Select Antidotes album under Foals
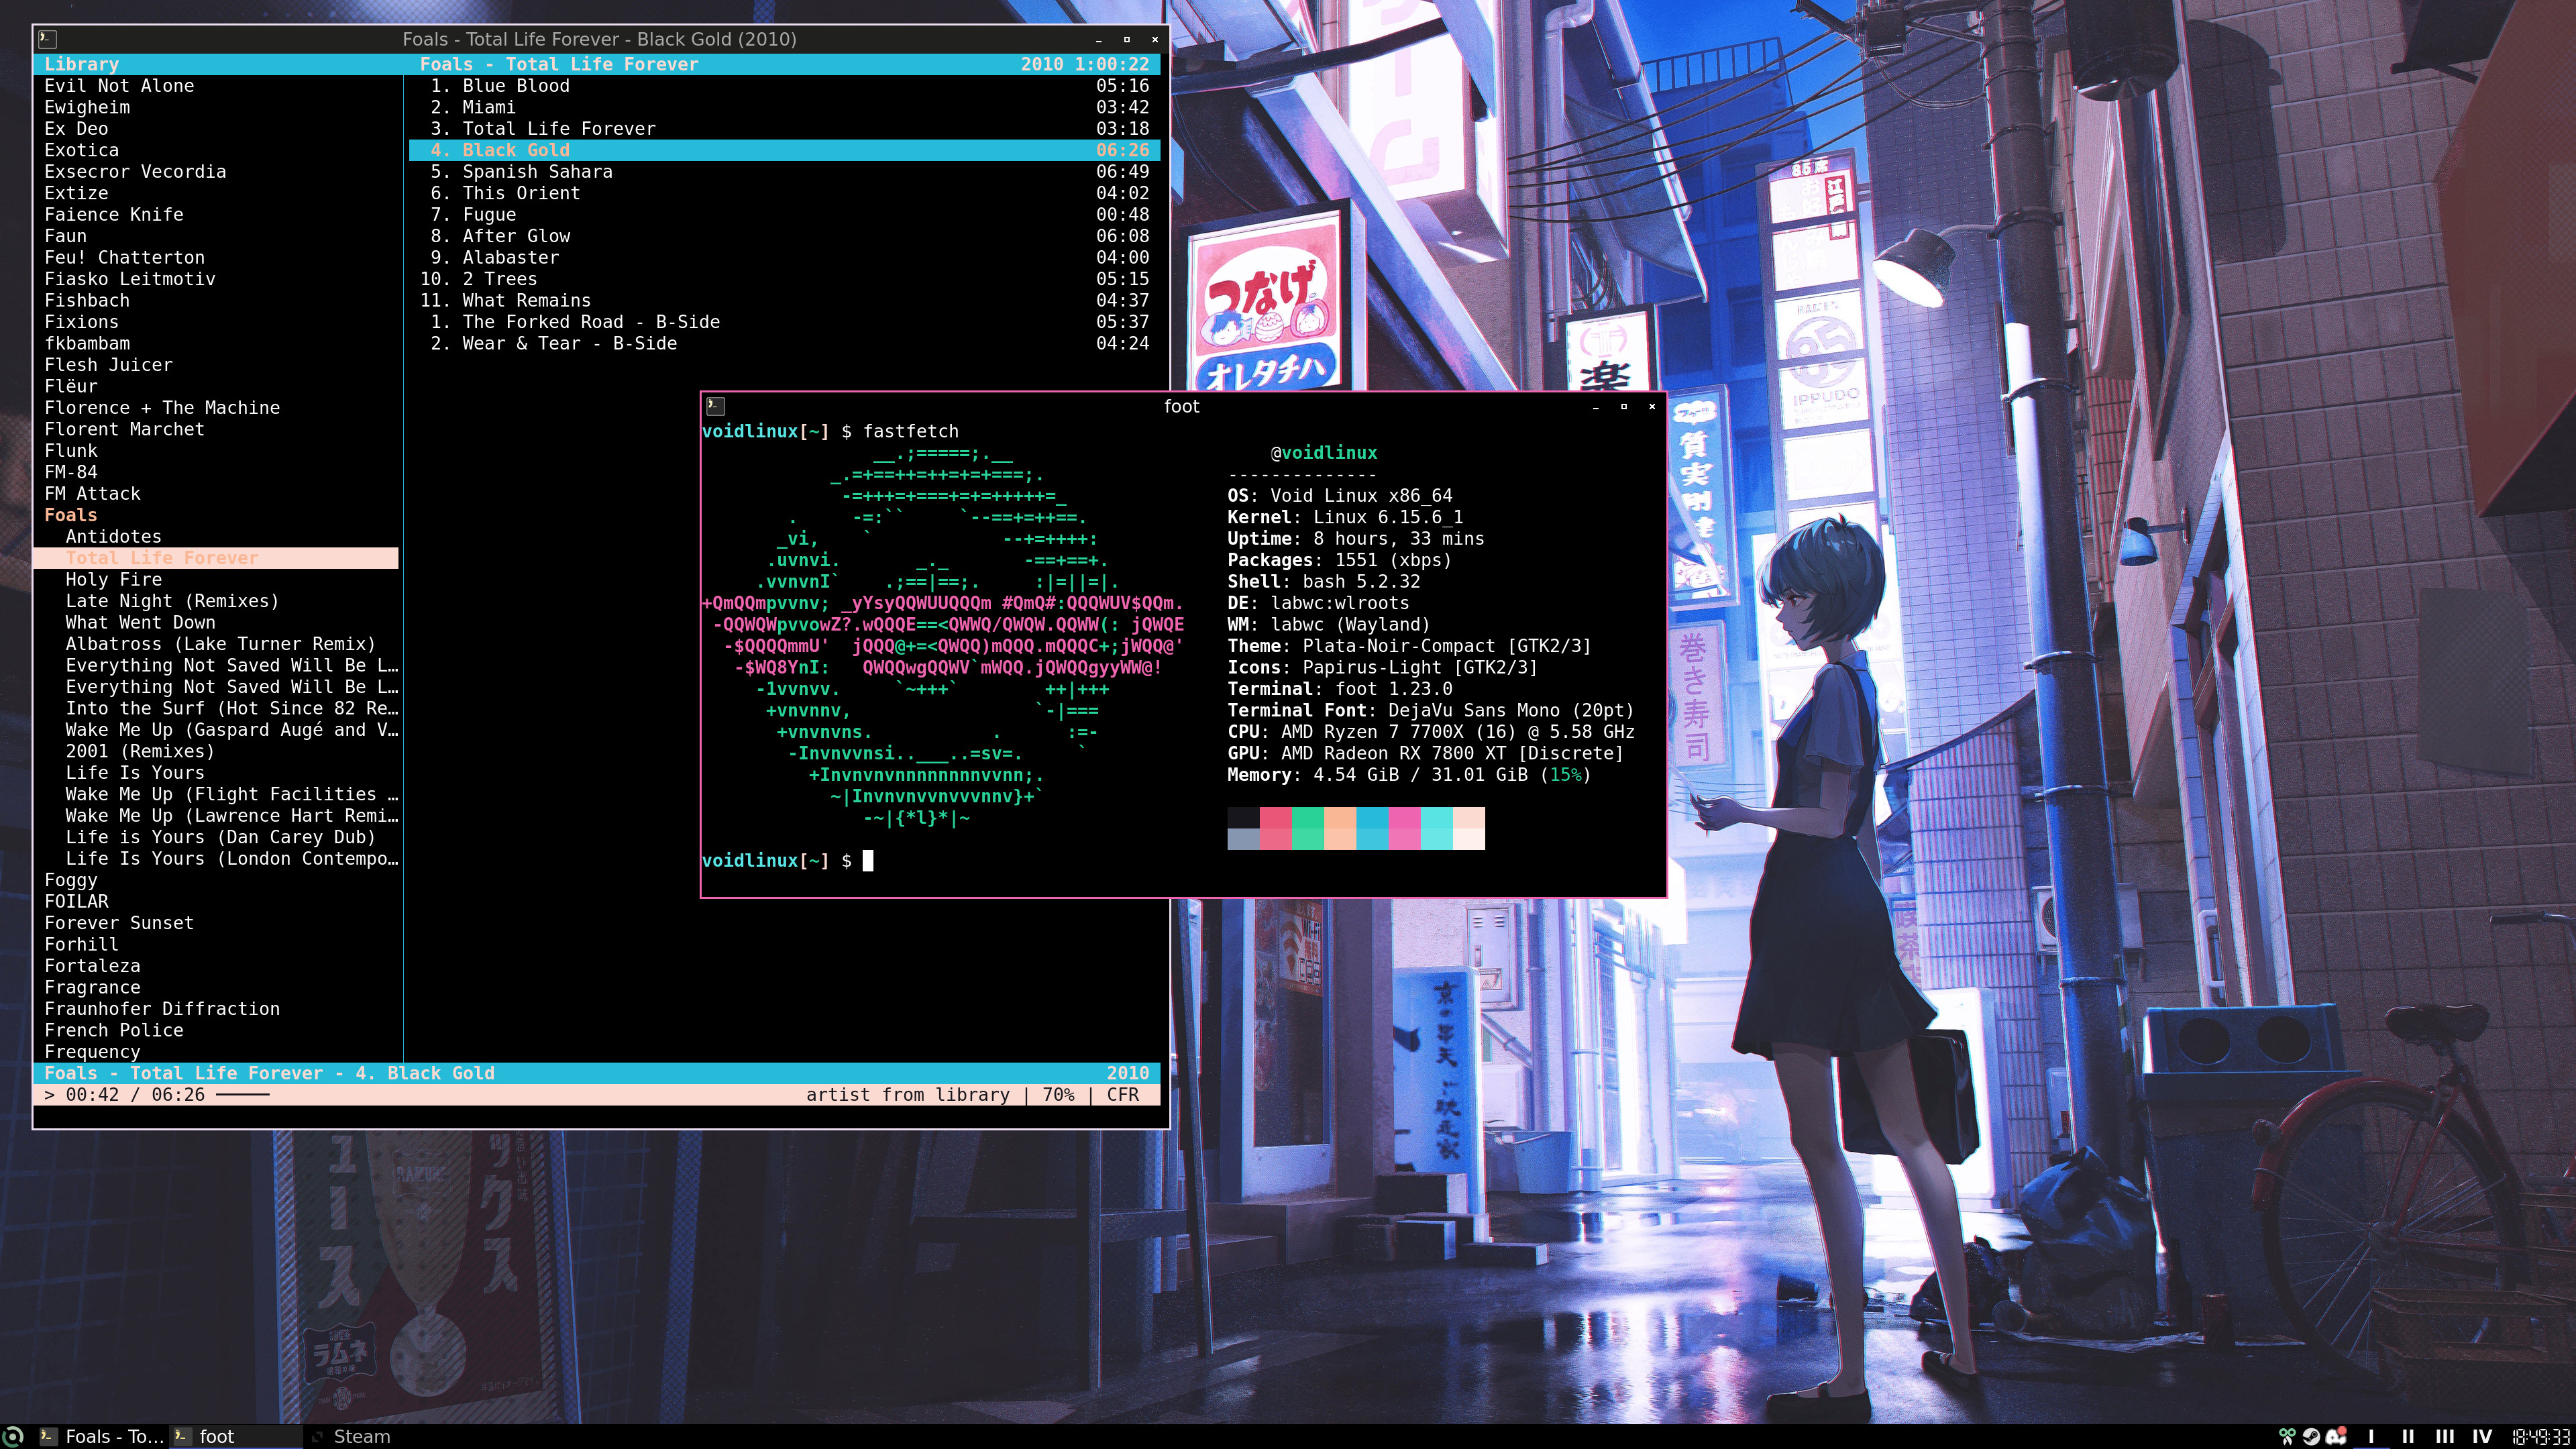2576x1449 pixels. (113, 537)
